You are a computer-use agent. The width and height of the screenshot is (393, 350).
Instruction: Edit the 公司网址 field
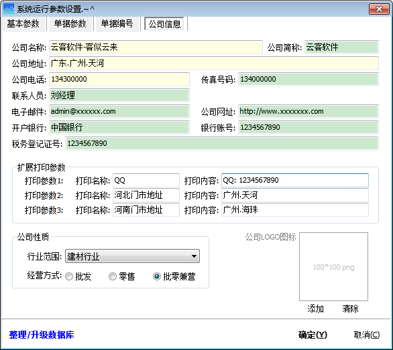click(308, 111)
